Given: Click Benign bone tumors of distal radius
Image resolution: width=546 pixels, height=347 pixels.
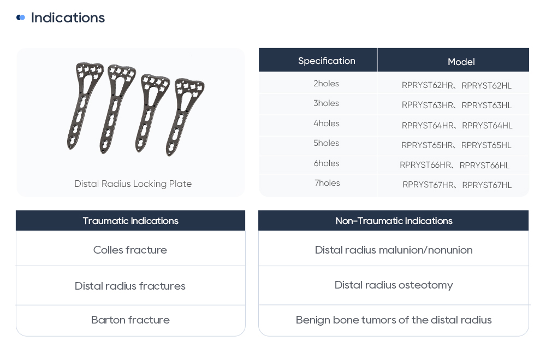Looking at the screenshot, I should pyautogui.click(x=394, y=320).
